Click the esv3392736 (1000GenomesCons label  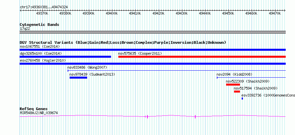[268, 95]
